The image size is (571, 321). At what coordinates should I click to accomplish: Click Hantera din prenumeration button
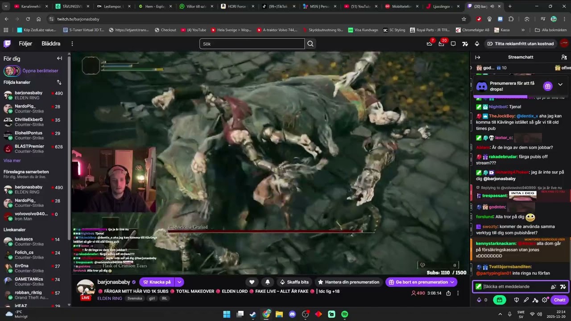348,282
